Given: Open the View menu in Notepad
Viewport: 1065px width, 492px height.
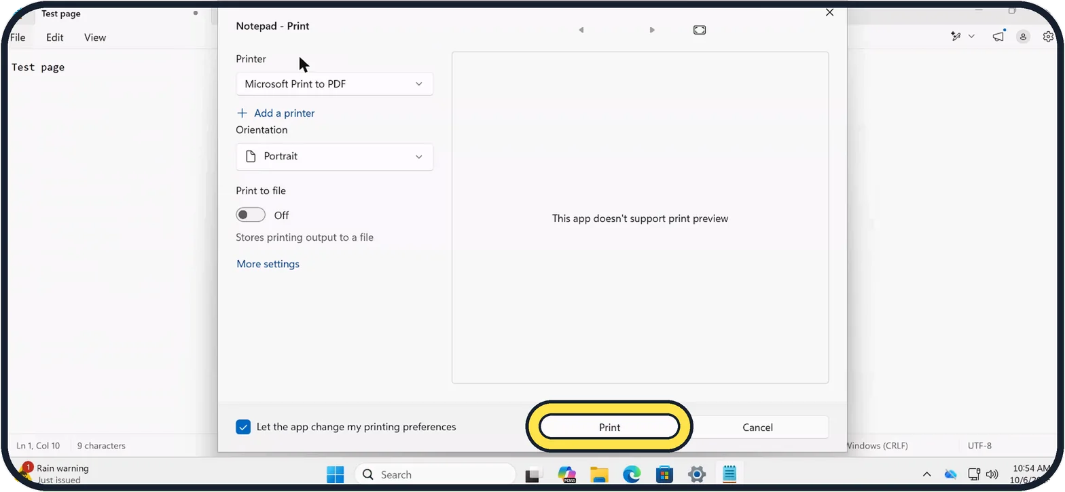Looking at the screenshot, I should point(95,37).
